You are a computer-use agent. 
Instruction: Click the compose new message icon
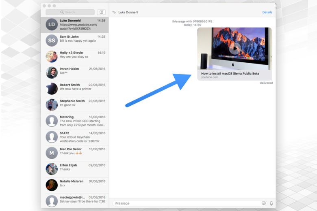[101, 12]
